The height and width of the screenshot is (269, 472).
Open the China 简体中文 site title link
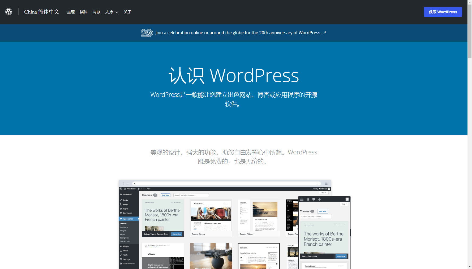point(42,12)
